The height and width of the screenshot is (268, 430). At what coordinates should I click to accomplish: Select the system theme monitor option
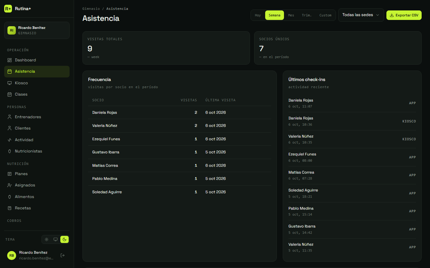[56, 239]
